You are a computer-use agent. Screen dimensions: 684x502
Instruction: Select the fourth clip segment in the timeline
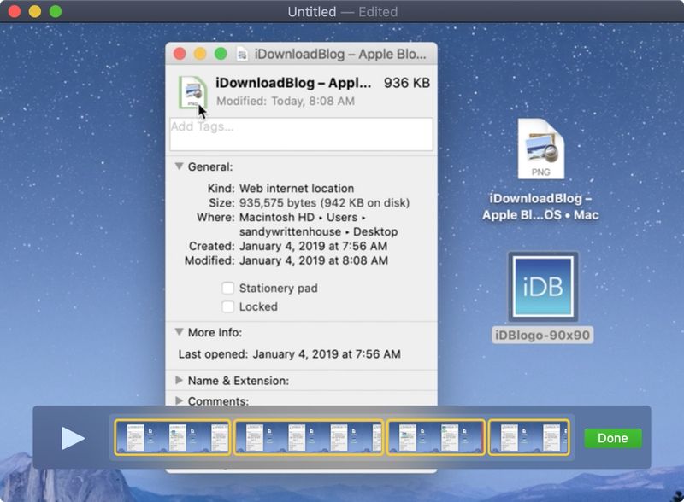[528, 437]
